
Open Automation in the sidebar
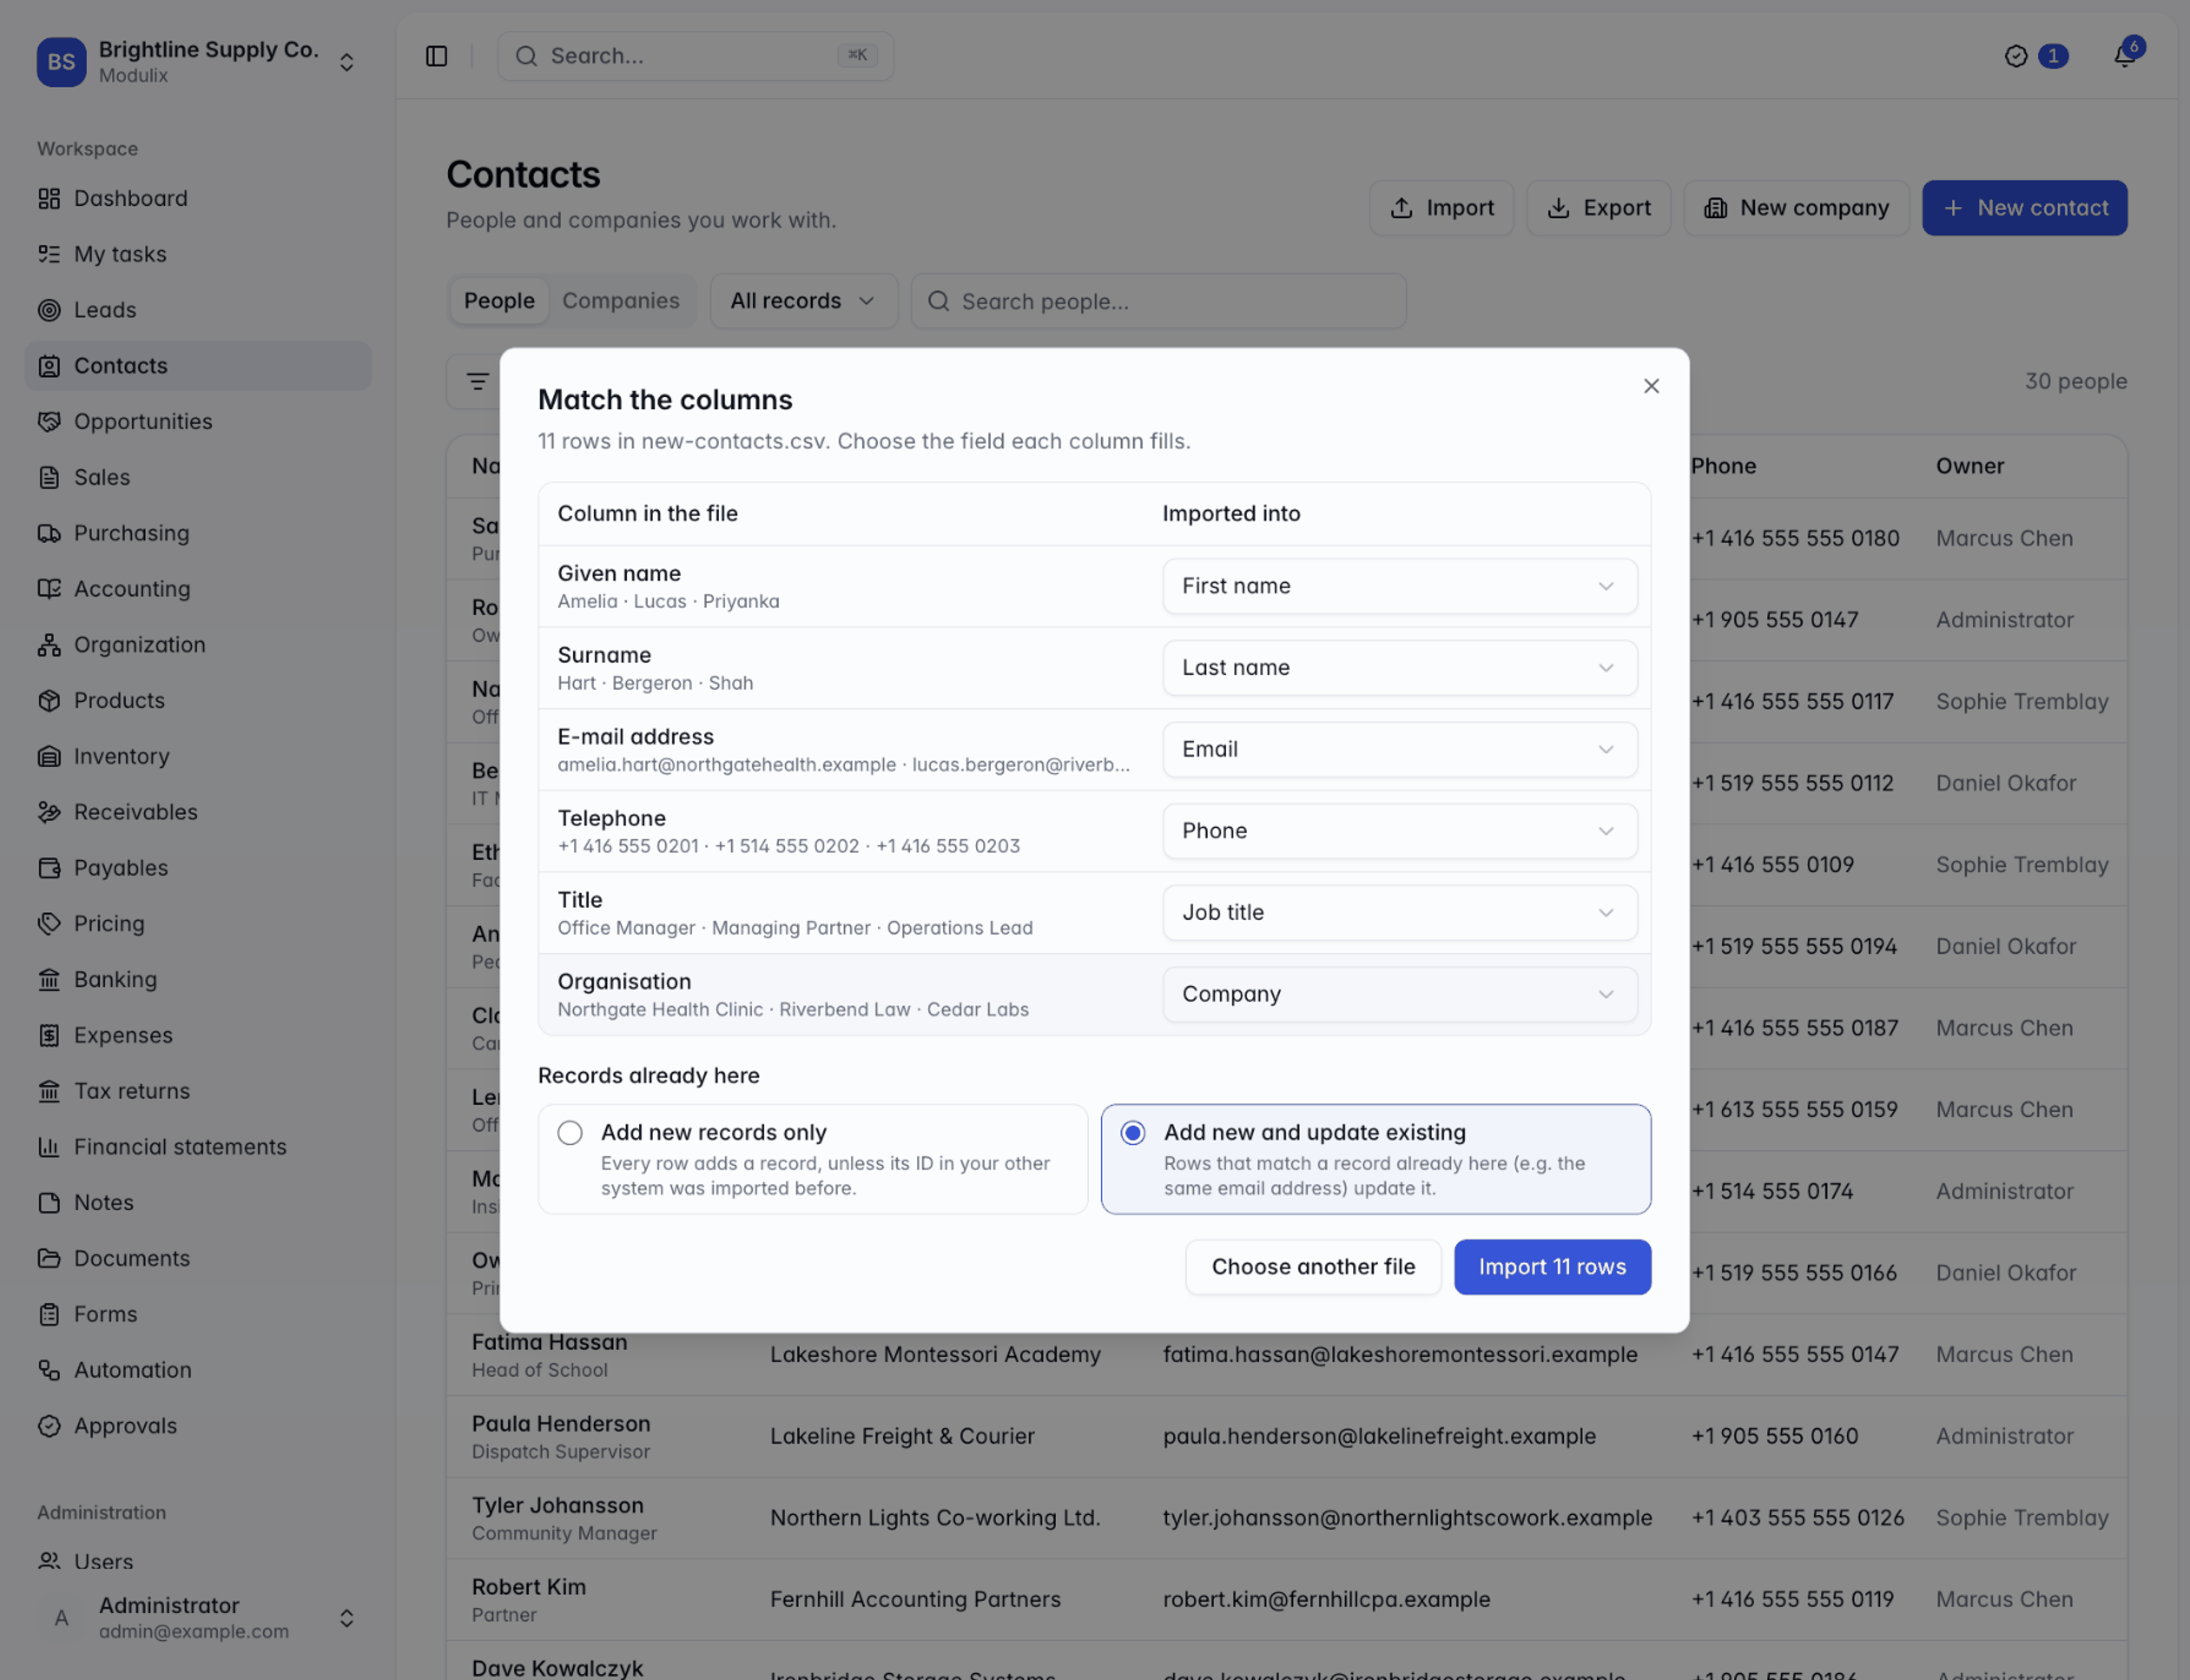197,1370
